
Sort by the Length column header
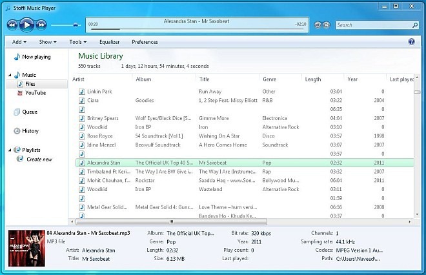(313, 79)
